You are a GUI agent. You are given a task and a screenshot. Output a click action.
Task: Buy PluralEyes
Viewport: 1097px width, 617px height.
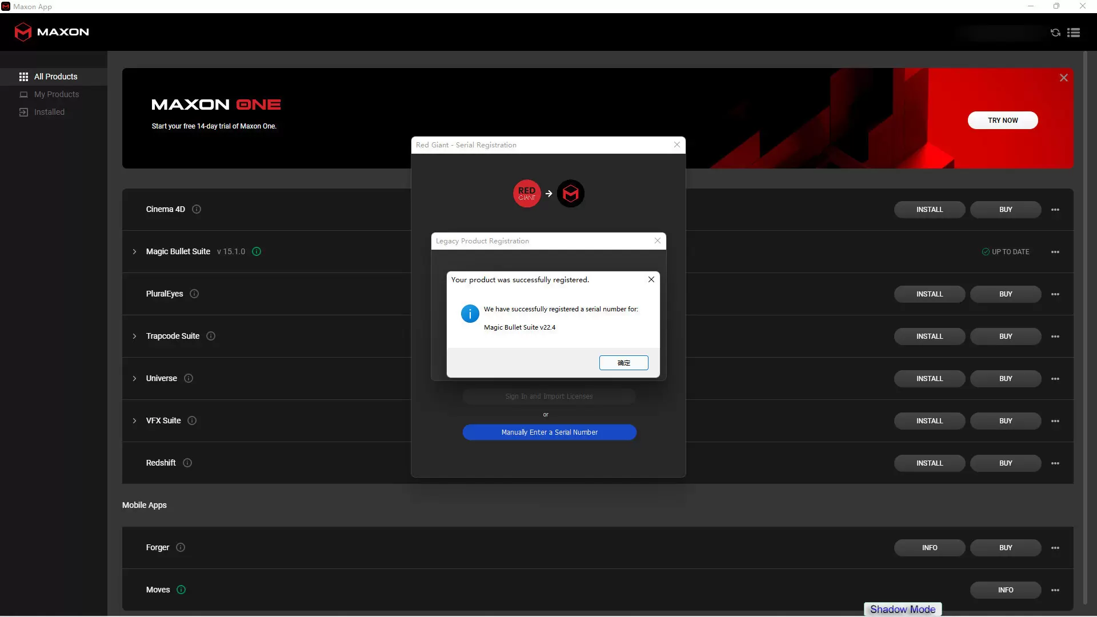tap(1006, 294)
